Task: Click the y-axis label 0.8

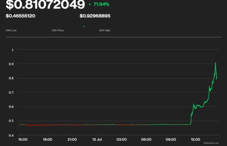Action: (11, 78)
